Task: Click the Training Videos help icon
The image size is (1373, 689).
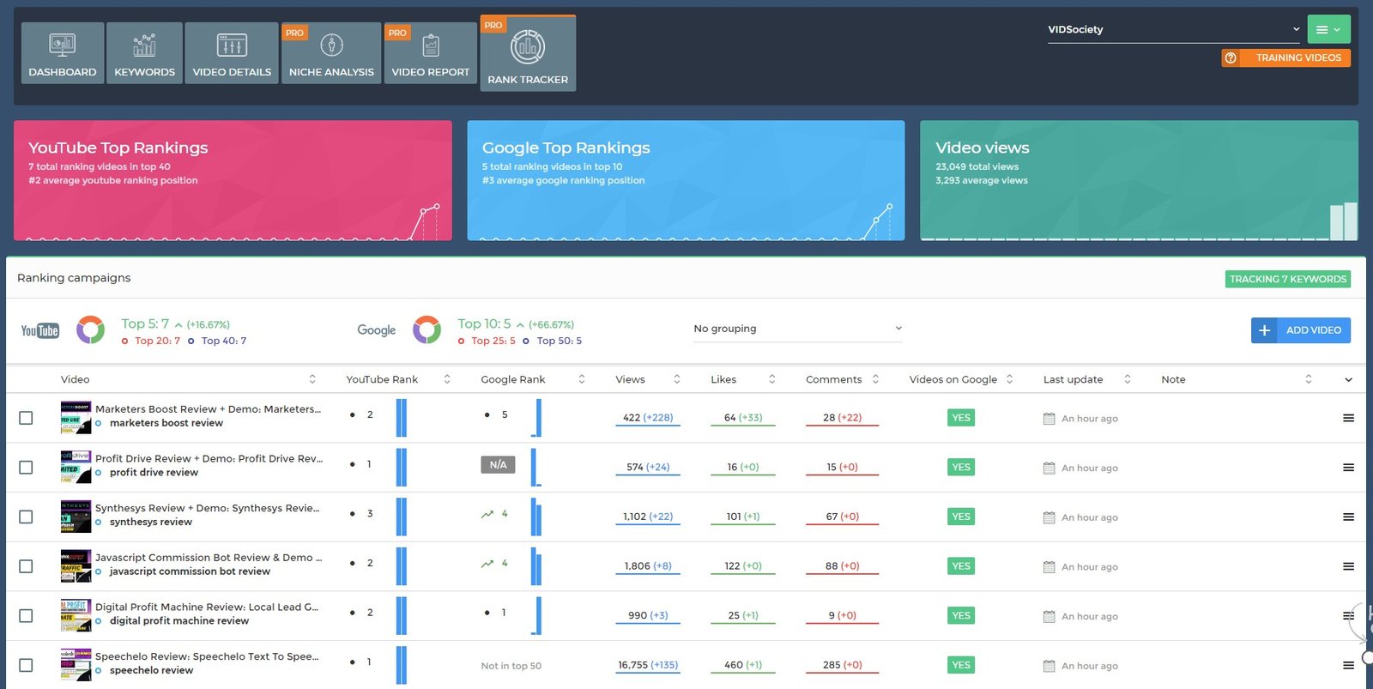Action: pyautogui.click(x=1231, y=57)
